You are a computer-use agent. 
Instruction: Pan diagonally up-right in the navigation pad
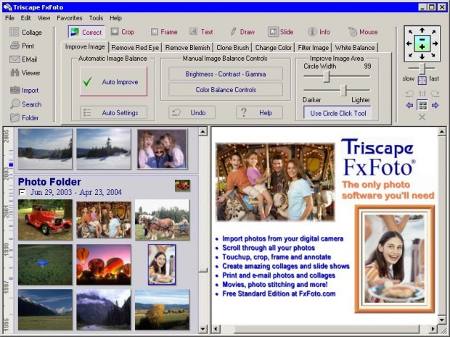tap(433, 32)
